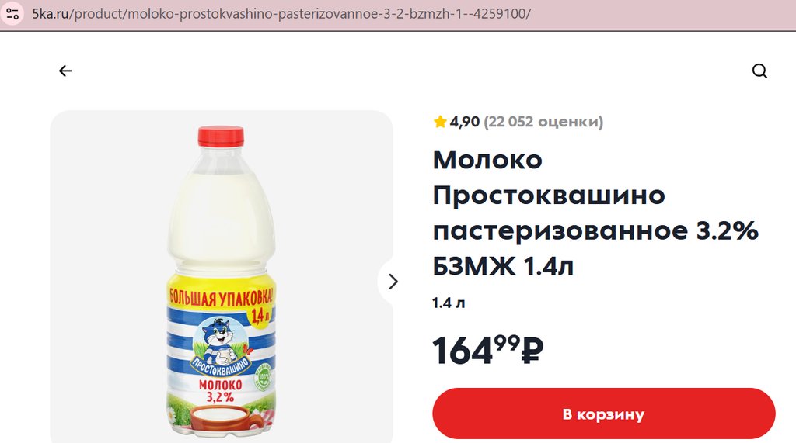
Task: Click the ruble currency symbol in price
Action: coord(532,350)
